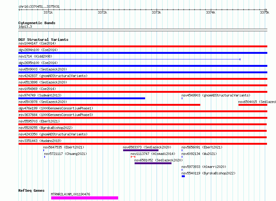The height and width of the screenshot is (201, 276).
Task: Click the right arrow on the ruler
Action: click(266, 10)
